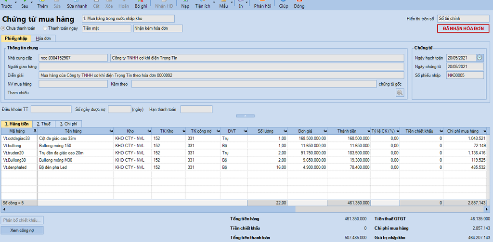Select the cell Trụ đèn đa giác cao 20m
Viewport: 493px width, 242px height.
click(75, 153)
